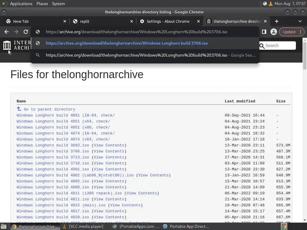Open Windows Longhorn build 4074 (IA-64, check/ folder
This screenshot has height=230, width=307.
coord(66,133)
